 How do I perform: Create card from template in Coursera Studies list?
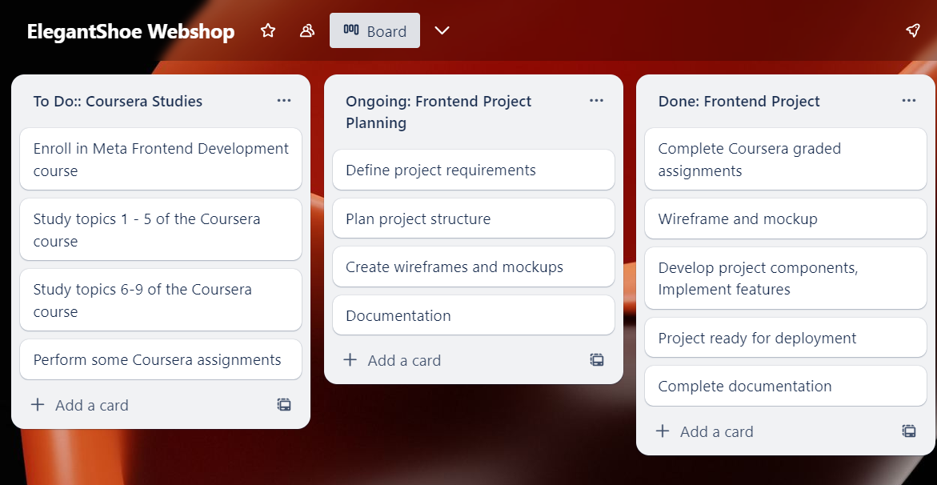click(284, 405)
